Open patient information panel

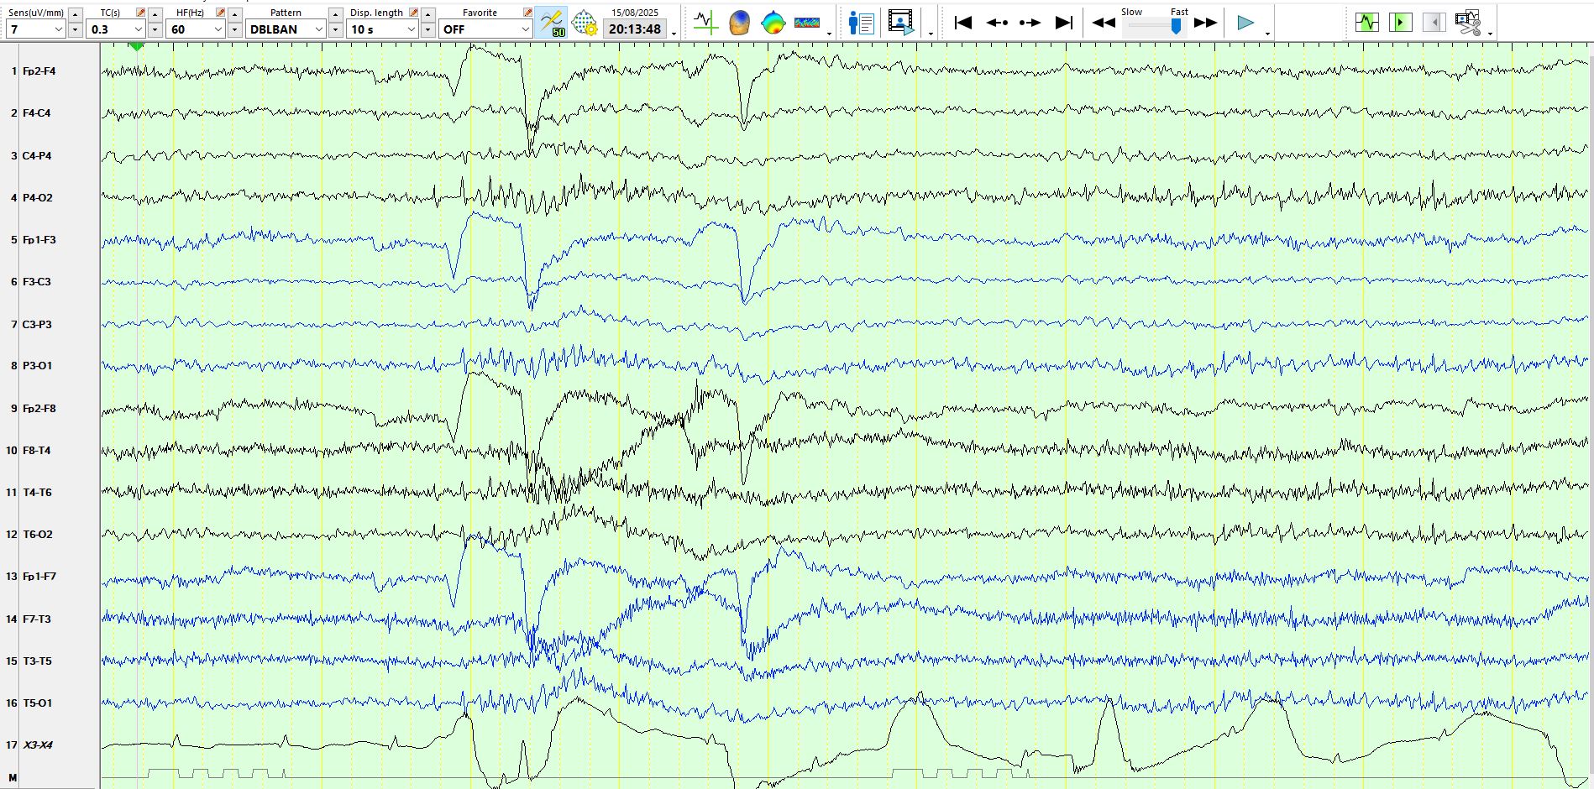point(861,23)
